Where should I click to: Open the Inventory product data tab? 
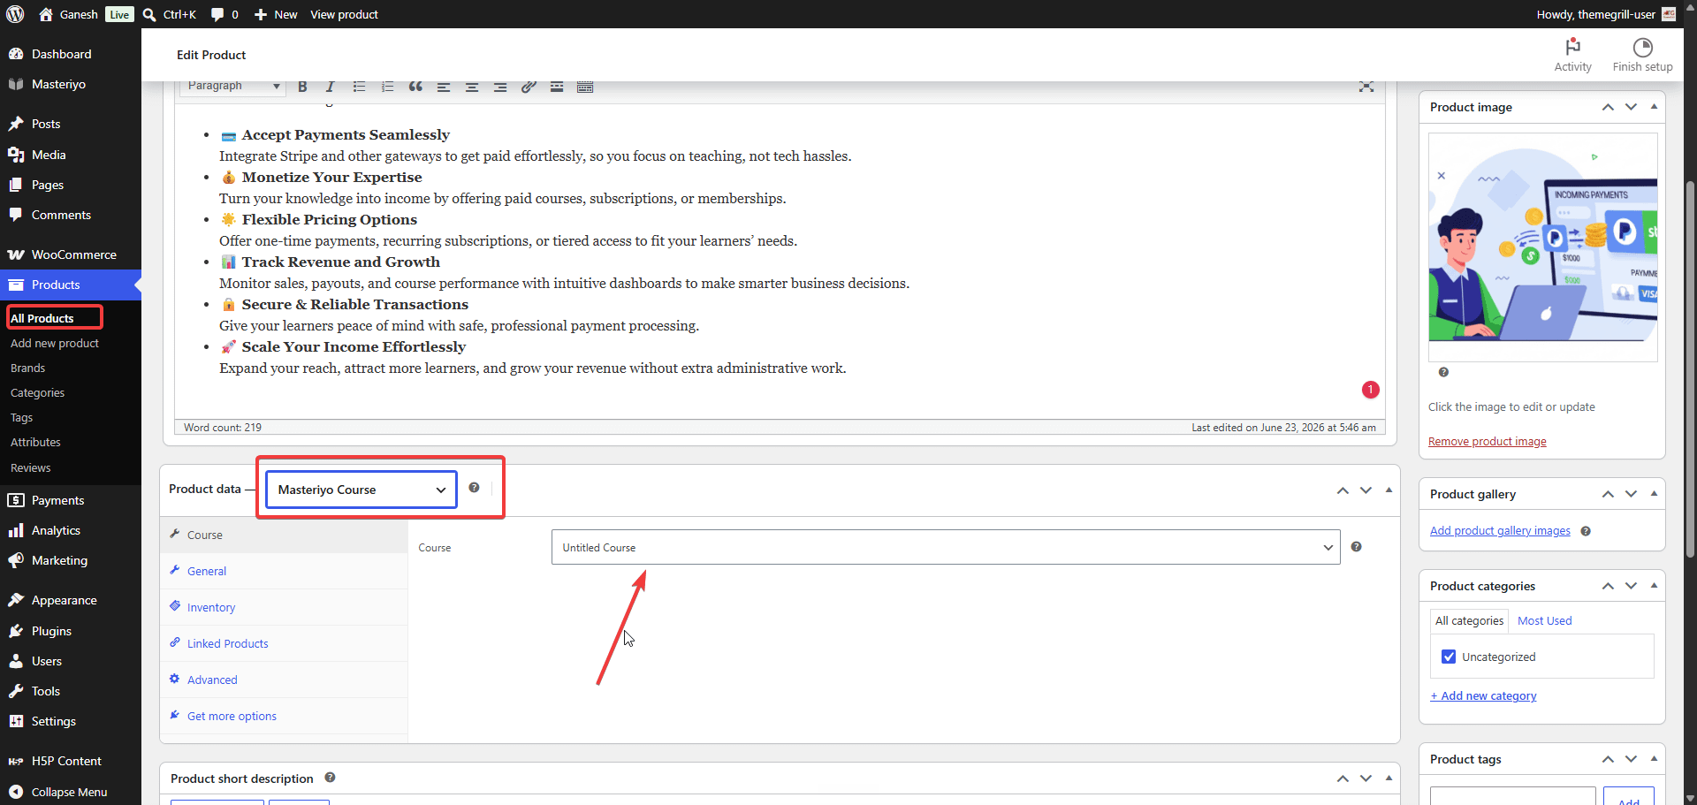tap(284, 607)
